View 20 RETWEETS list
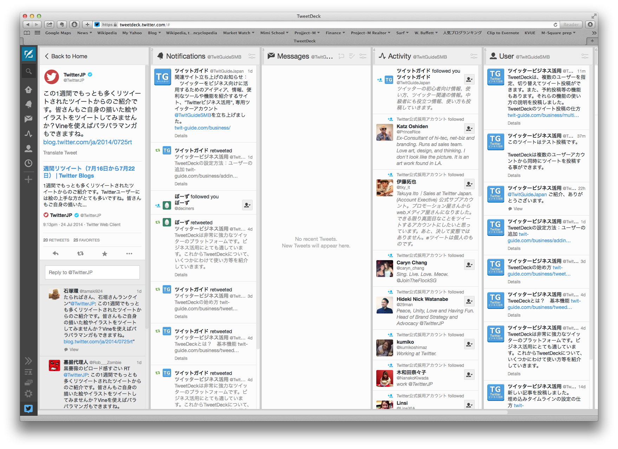618x449 pixels. [56, 240]
